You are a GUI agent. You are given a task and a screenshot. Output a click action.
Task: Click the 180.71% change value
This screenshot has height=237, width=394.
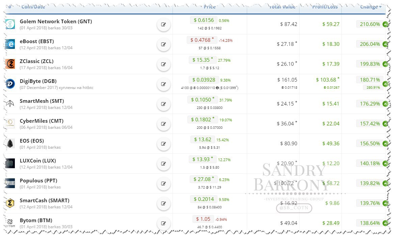pos(370,80)
